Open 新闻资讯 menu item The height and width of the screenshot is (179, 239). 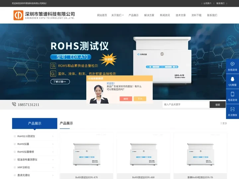click(165, 15)
